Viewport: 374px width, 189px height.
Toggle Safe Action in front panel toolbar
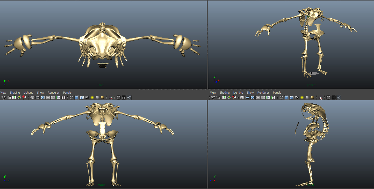[58, 97]
